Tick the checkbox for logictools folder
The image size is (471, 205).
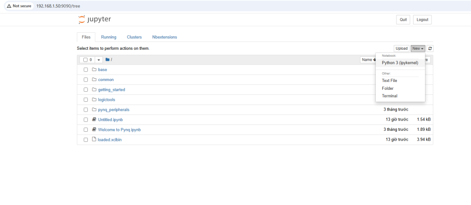point(86,100)
